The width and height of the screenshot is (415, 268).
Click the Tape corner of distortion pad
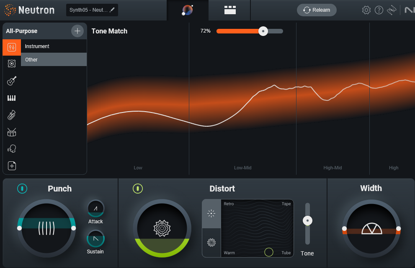286,204
